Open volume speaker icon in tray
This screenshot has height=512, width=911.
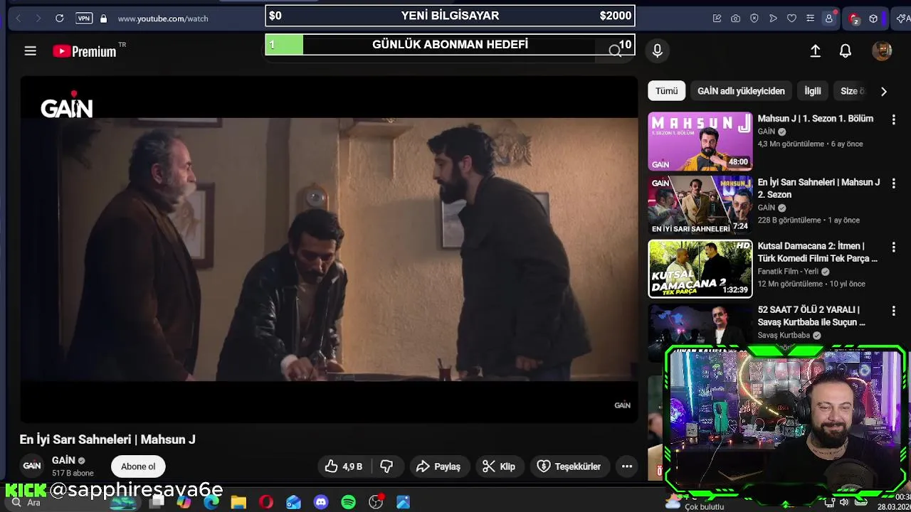844,503
